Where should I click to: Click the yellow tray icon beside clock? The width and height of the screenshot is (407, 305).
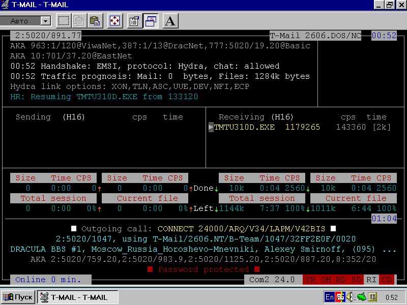tap(372, 297)
